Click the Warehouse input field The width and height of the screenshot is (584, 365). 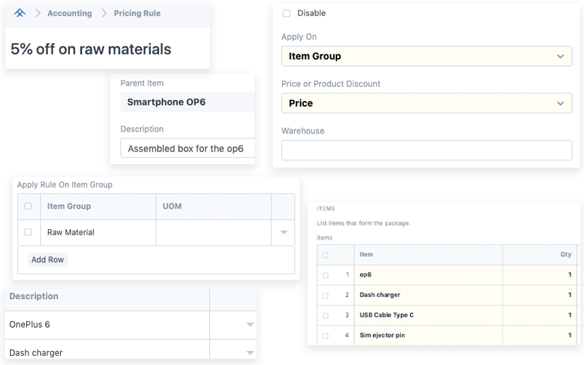(426, 150)
